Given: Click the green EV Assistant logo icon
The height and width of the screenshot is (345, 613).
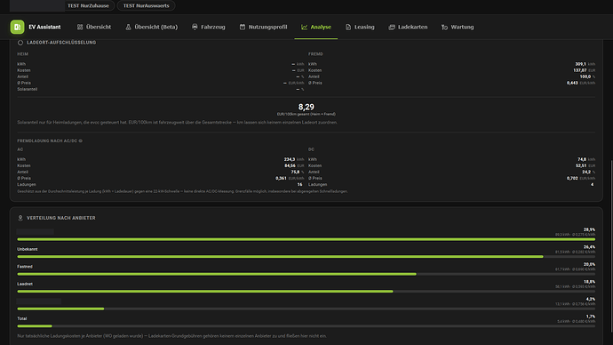Looking at the screenshot, I should pyautogui.click(x=17, y=27).
